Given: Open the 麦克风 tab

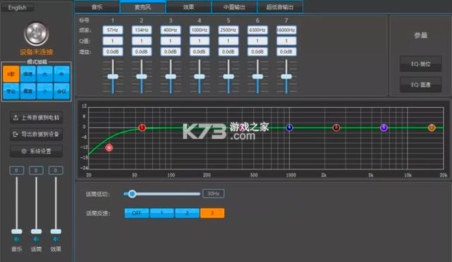Looking at the screenshot, I should [143, 7].
